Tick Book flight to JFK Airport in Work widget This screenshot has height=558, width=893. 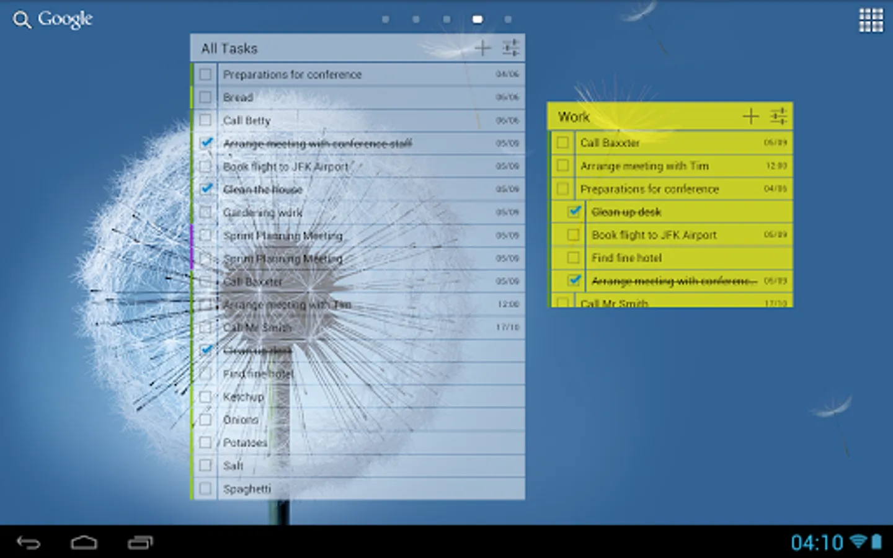[574, 234]
